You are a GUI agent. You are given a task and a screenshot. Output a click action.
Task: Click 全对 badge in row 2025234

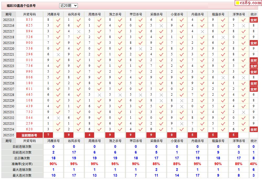pos(254,129)
